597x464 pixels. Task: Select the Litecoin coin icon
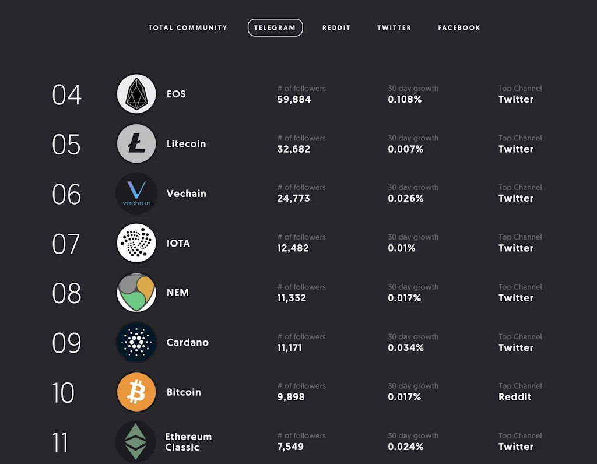point(136,143)
